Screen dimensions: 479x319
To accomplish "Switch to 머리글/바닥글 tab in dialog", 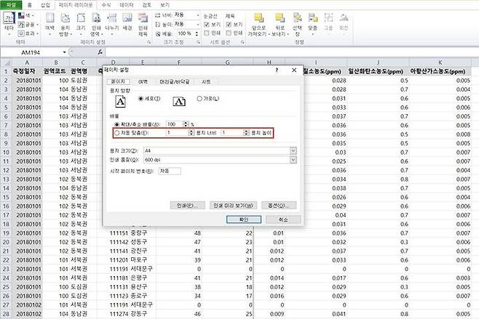I will tap(174, 82).
